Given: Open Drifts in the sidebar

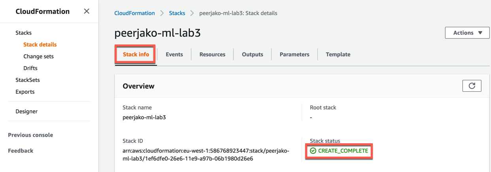Looking at the screenshot, I should coord(30,68).
